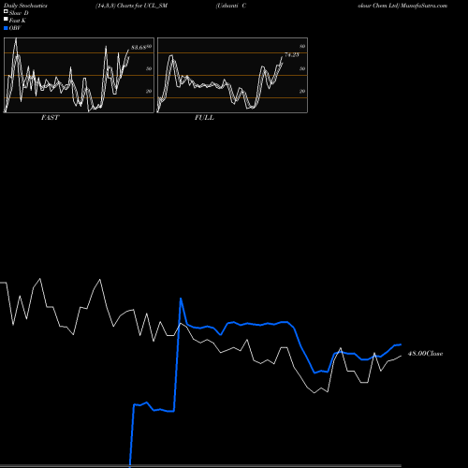468x468 pixels.
Task: Click the 'OBV' legend label
Action: [x=15, y=28]
